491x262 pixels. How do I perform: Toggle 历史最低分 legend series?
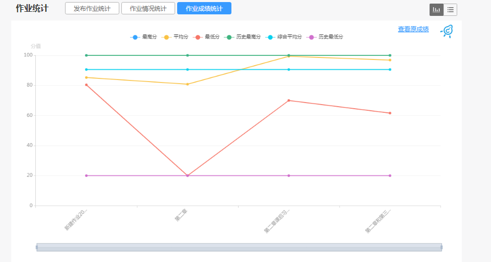click(x=325, y=37)
